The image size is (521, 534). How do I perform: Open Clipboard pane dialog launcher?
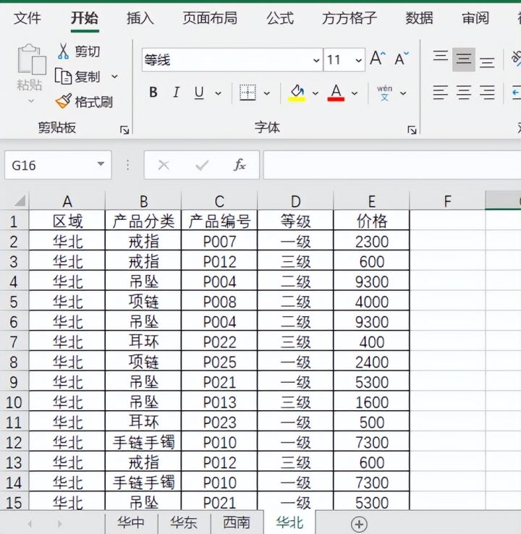point(124,130)
